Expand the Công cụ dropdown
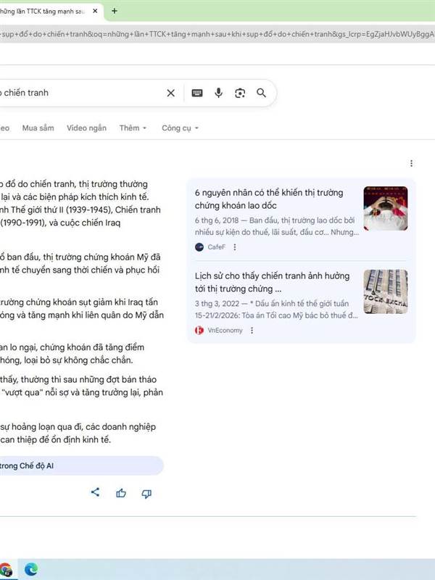435x580 pixels. pyautogui.click(x=180, y=128)
